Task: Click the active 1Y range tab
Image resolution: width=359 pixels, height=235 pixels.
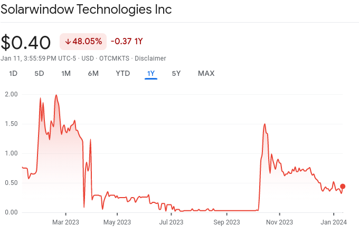Action: coord(151,73)
